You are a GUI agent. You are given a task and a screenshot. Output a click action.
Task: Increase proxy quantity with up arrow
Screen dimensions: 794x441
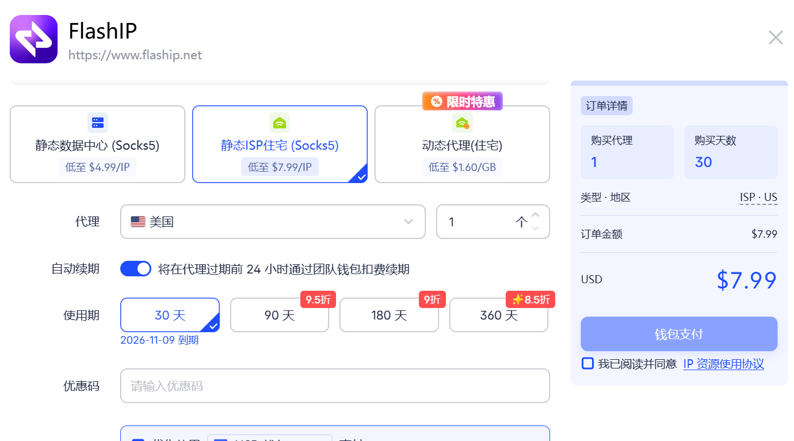tap(536, 215)
